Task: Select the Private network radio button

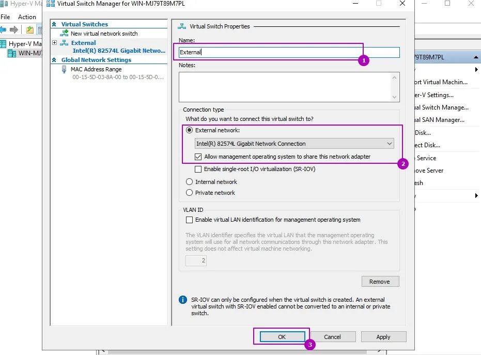Action: click(189, 193)
